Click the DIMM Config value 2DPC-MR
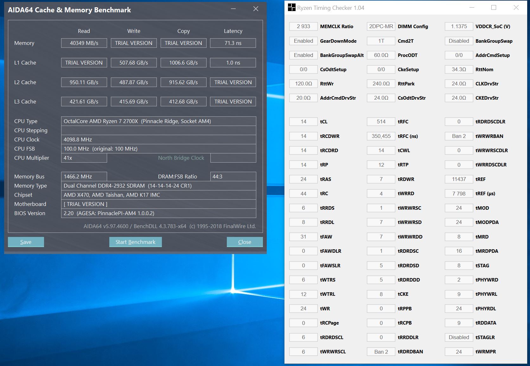Screen dimensions: 530x366 click(381, 27)
